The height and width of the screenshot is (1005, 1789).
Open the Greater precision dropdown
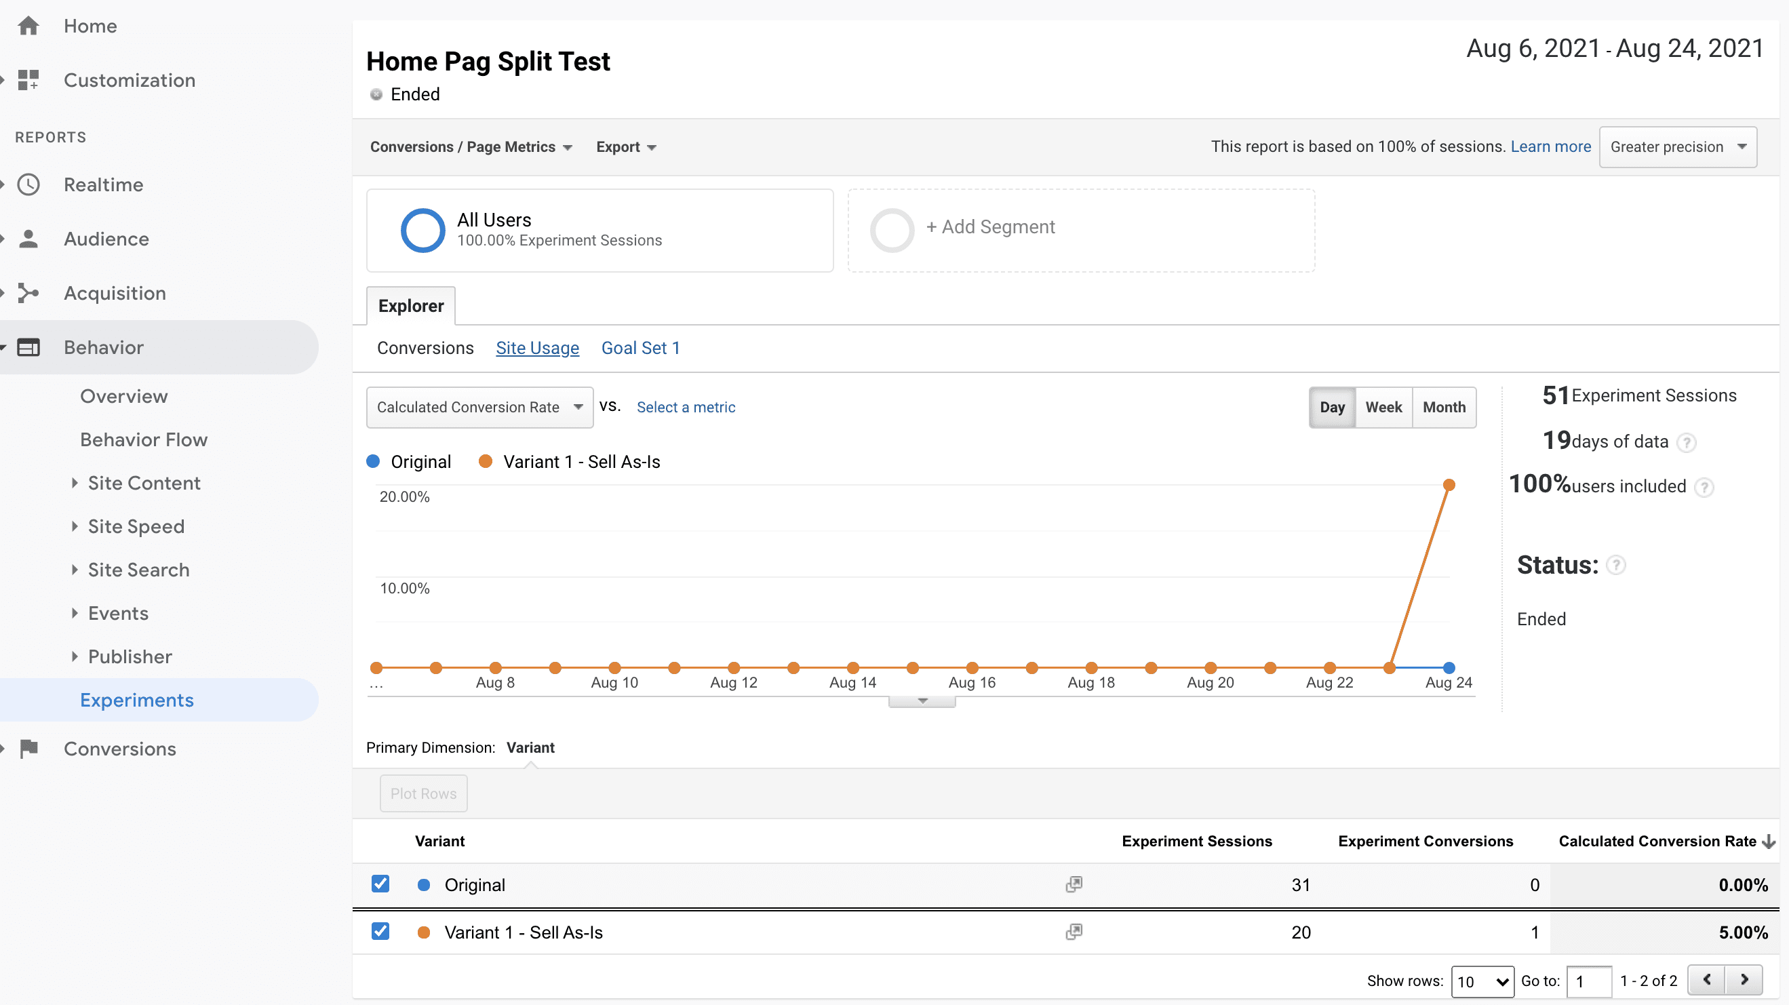(x=1677, y=146)
